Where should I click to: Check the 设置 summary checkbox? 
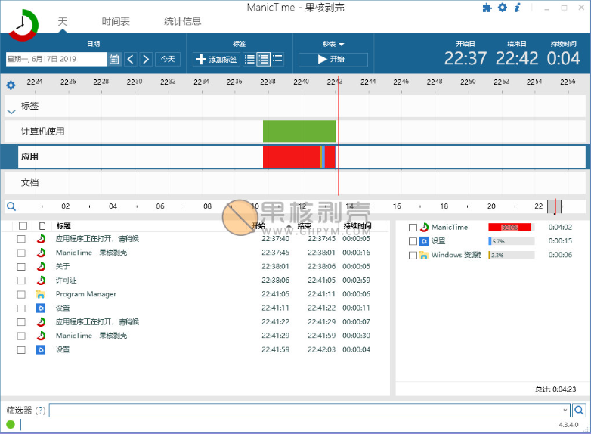(x=413, y=241)
